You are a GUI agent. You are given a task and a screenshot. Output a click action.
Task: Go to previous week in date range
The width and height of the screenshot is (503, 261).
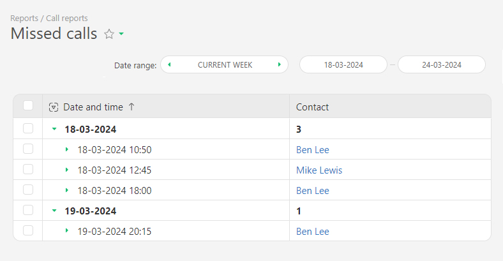click(169, 64)
